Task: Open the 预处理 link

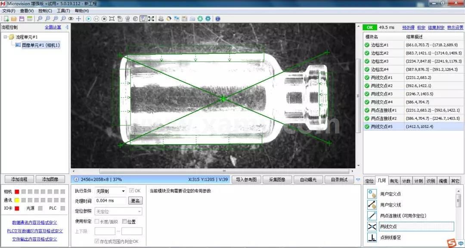Action: click(408, 28)
